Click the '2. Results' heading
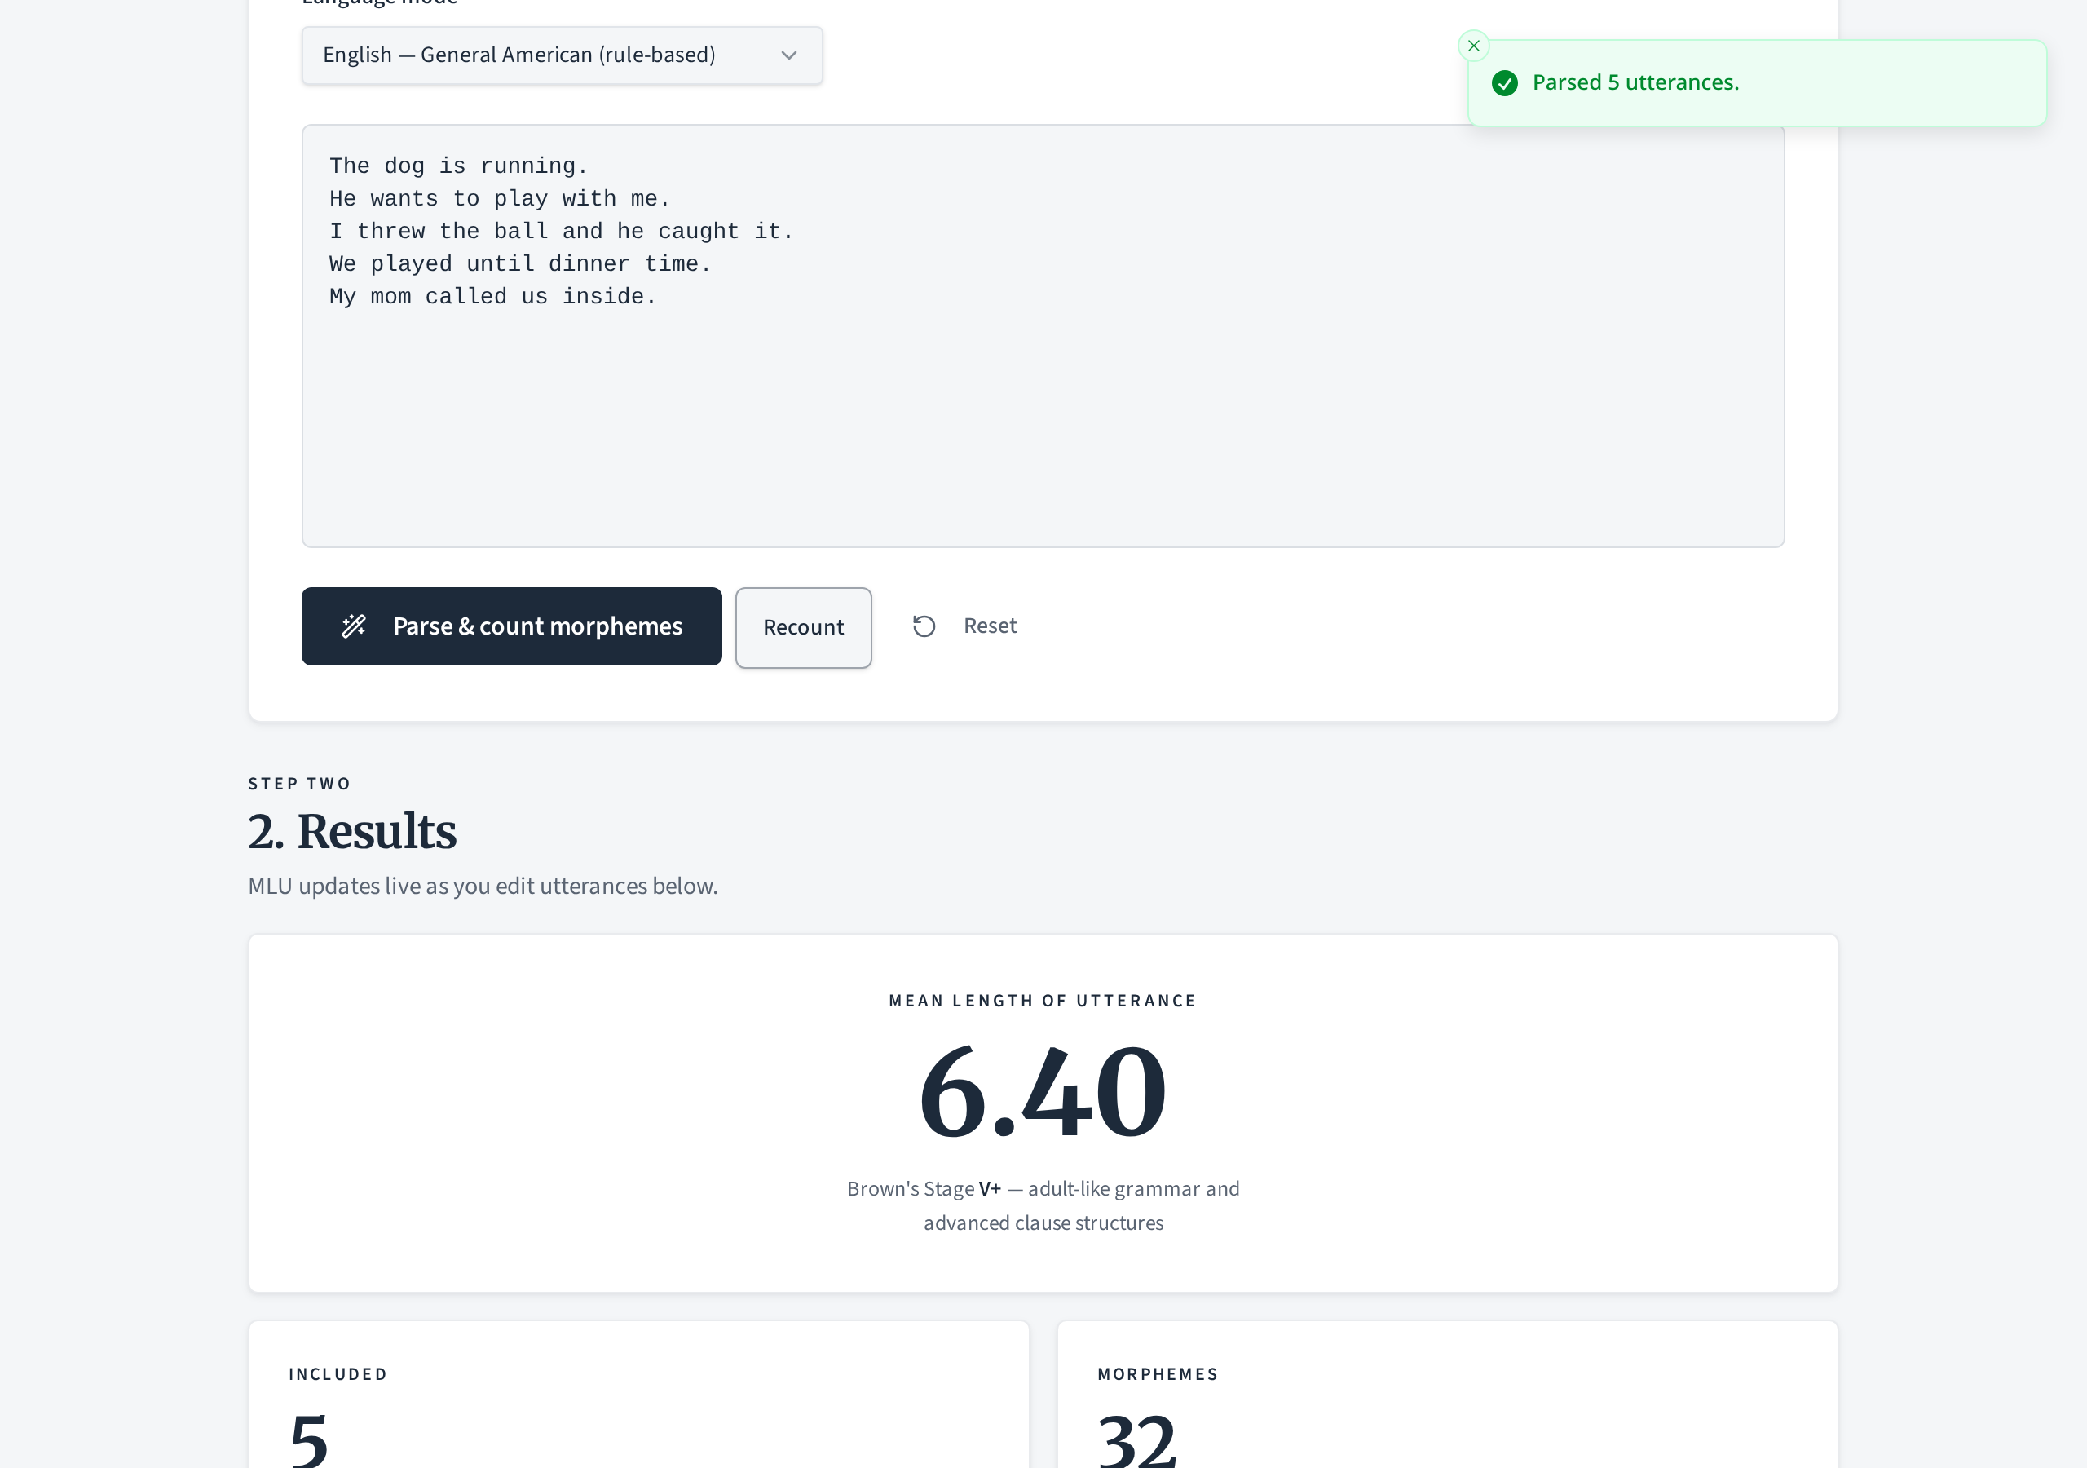Screen dimensions: 2087x1468 (351, 831)
